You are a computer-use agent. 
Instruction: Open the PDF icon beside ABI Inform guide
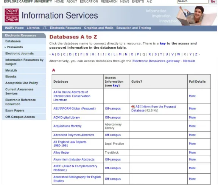pyautogui.click(x=133, y=106)
